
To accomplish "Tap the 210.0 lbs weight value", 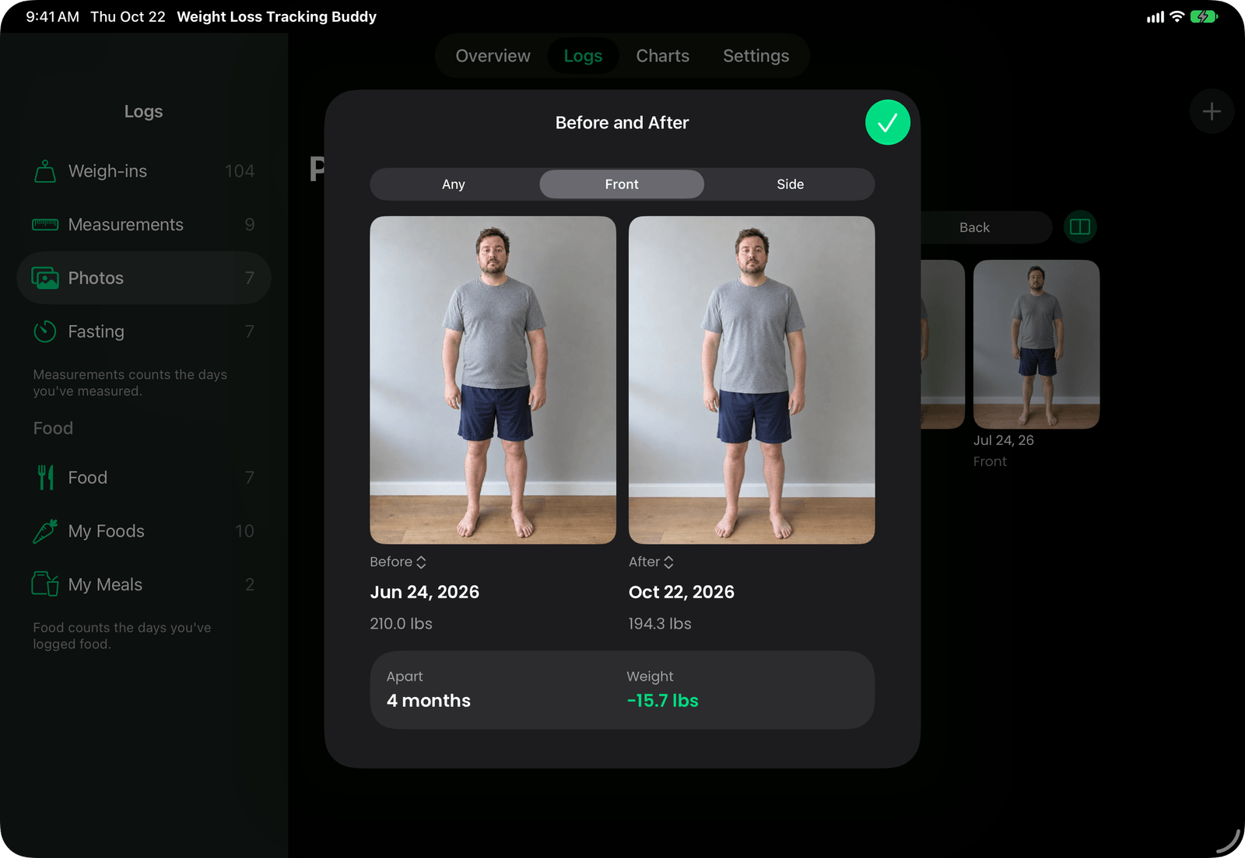I will (401, 624).
